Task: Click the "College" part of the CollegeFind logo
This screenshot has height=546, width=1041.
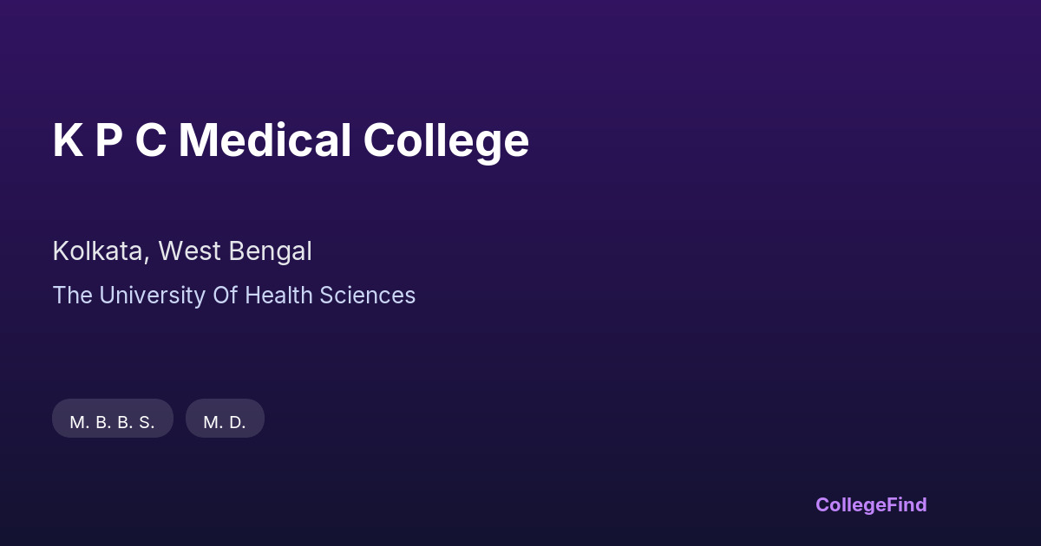Action: point(850,504)
